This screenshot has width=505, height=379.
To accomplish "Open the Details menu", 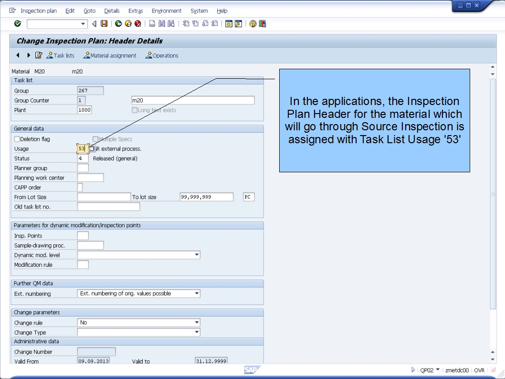I will (x=112, y=11).
